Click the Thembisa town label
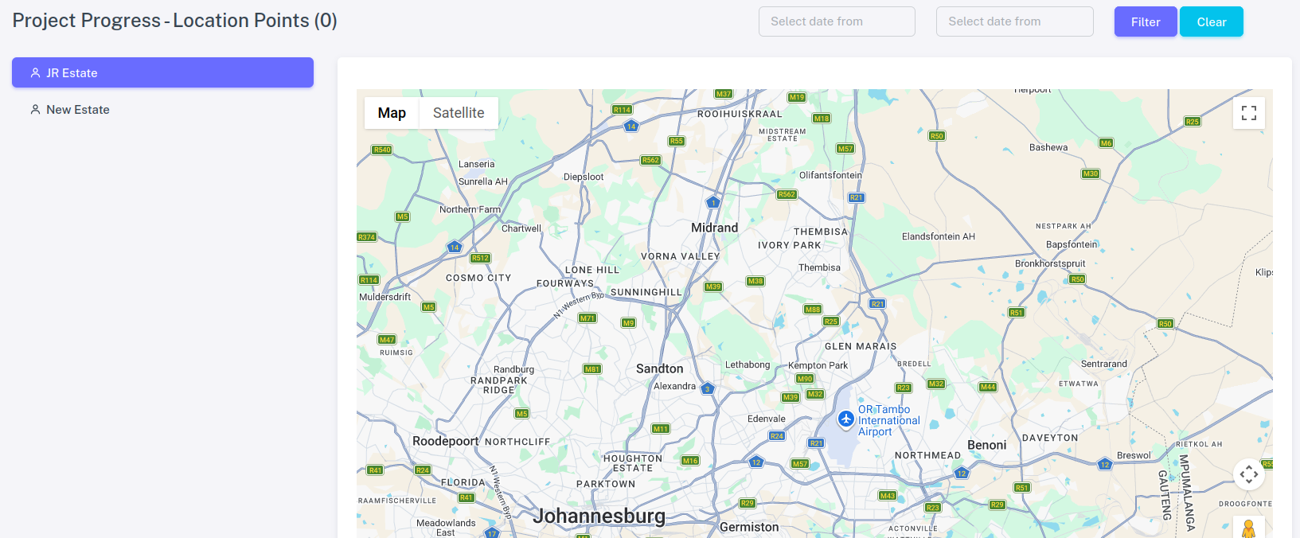This screenshot has height=538, width=1300. tap(819, 267)
